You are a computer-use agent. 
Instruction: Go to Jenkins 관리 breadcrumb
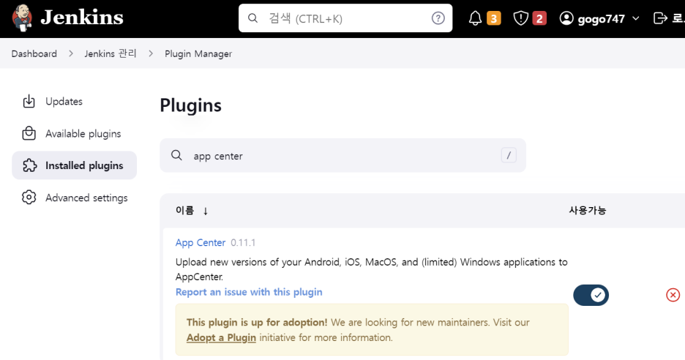point(111,53)
